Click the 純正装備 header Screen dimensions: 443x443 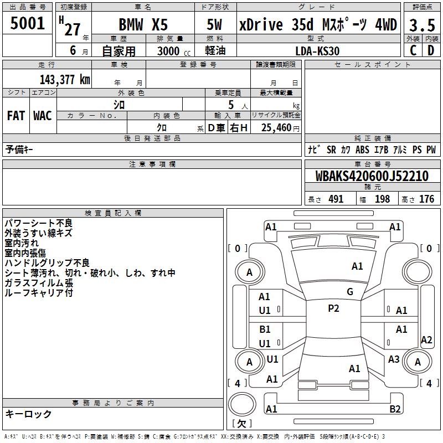(372, 138)
